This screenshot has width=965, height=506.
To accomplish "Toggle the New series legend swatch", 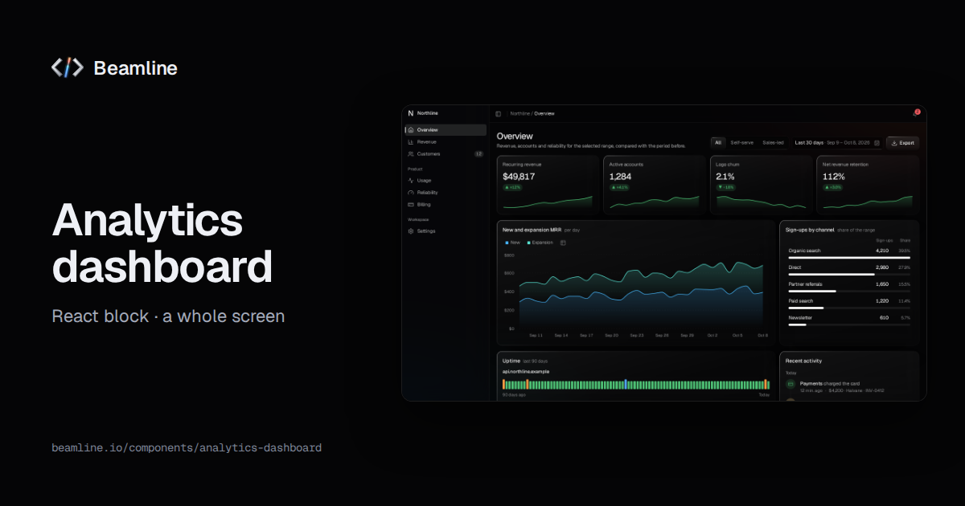I will [507, 242].
